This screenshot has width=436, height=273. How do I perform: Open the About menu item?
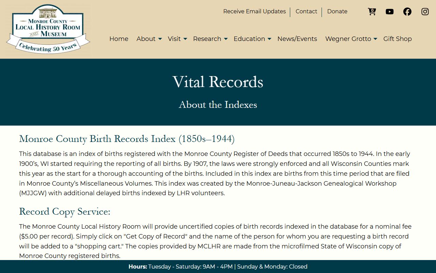pyautogui.click(x=146, y=39)
